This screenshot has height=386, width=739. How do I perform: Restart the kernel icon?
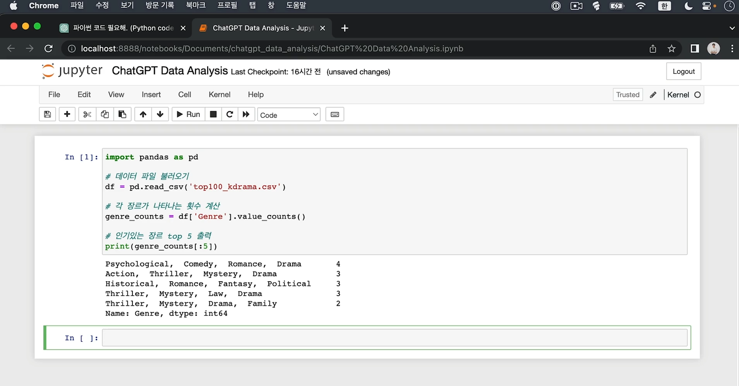[x=230, y=114]
